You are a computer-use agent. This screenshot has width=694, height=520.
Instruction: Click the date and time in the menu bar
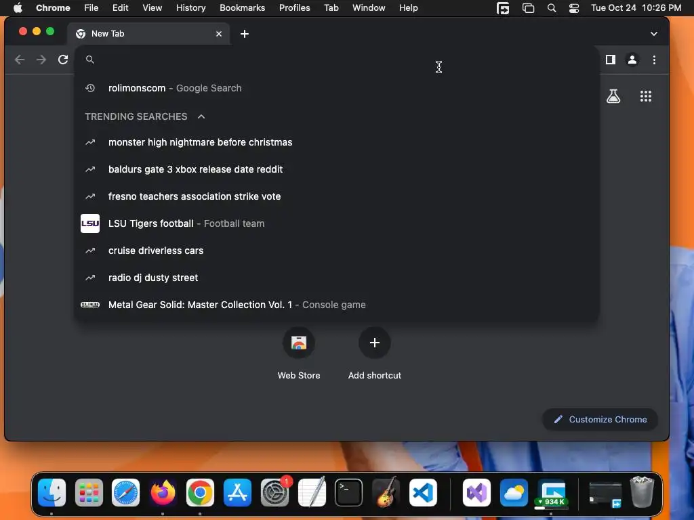tap(636, 8)
